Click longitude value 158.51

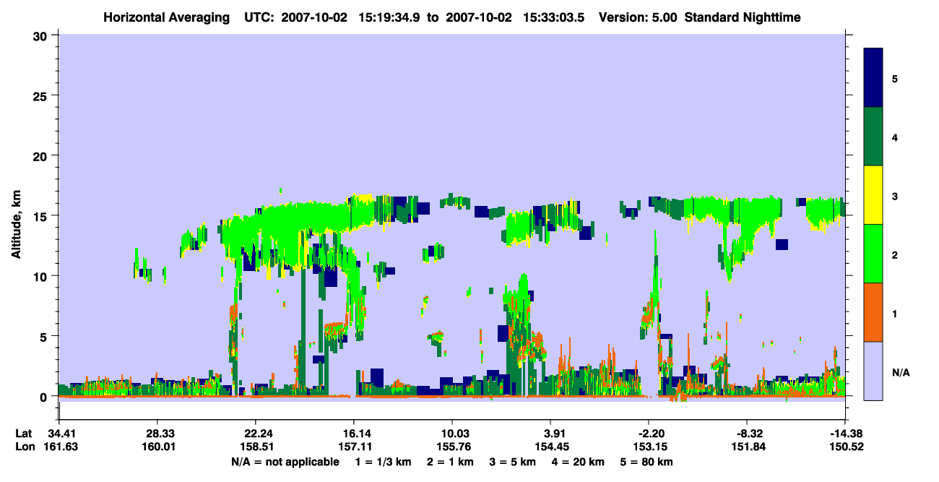tap(256, 447)
